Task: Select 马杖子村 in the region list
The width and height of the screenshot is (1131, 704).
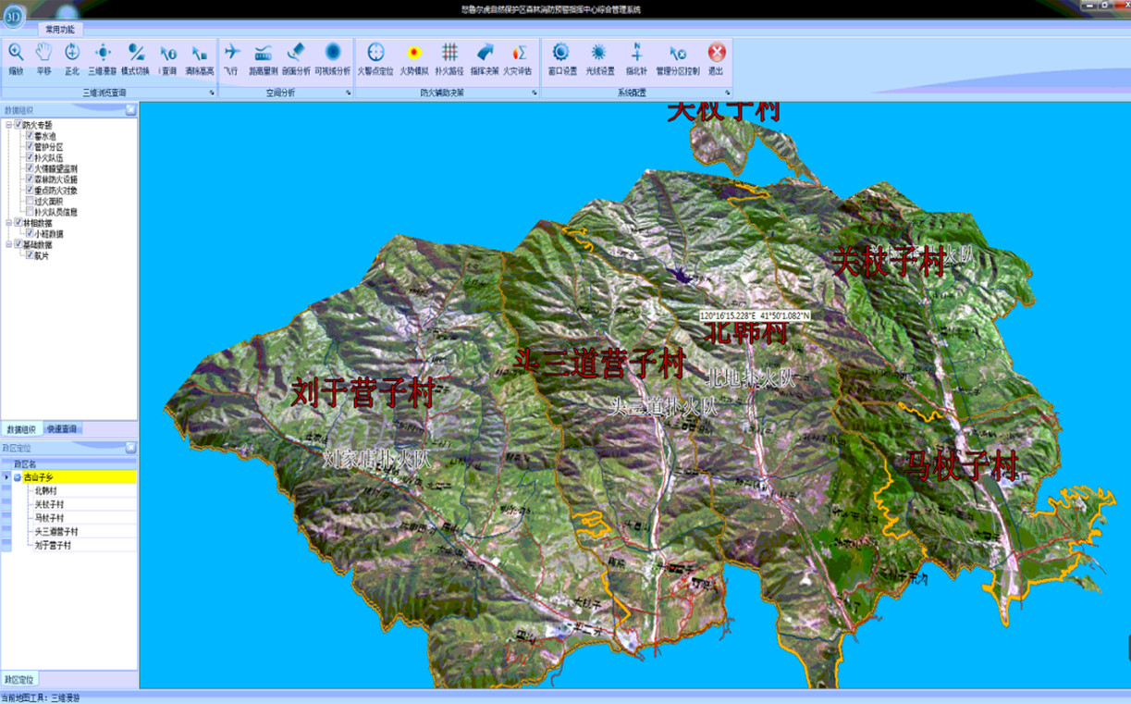Action: [50, 518]
